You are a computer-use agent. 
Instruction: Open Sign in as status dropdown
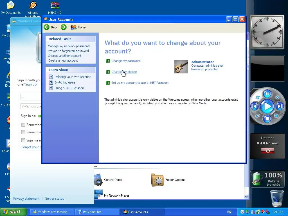(39, 116)
